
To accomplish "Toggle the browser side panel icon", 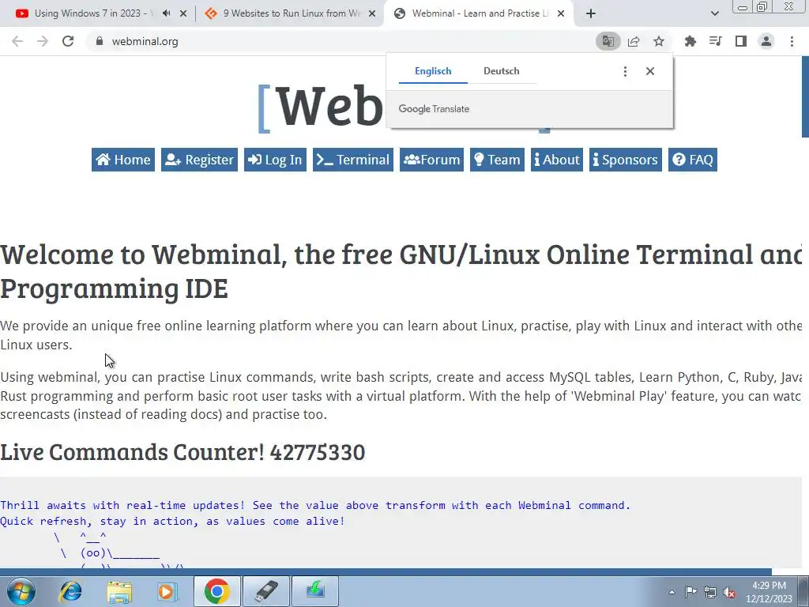I will (741, 41).
